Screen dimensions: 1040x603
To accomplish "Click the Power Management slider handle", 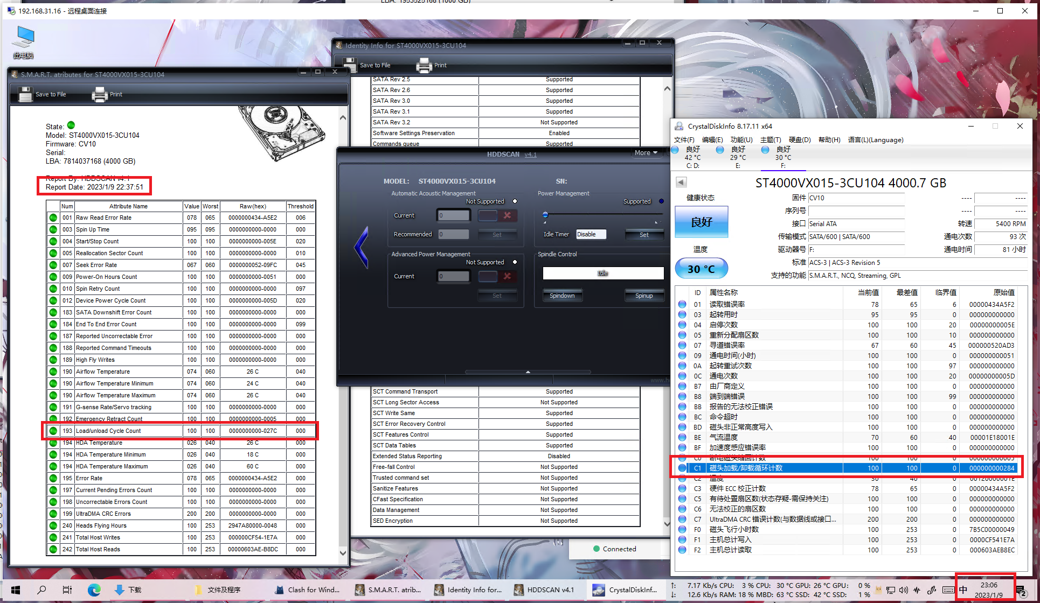I will pos(545,215).
